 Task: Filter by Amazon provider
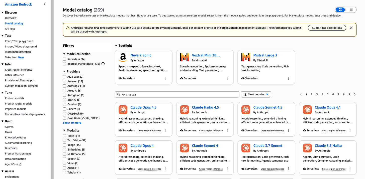pyautogui.click(x=64, y=81)
